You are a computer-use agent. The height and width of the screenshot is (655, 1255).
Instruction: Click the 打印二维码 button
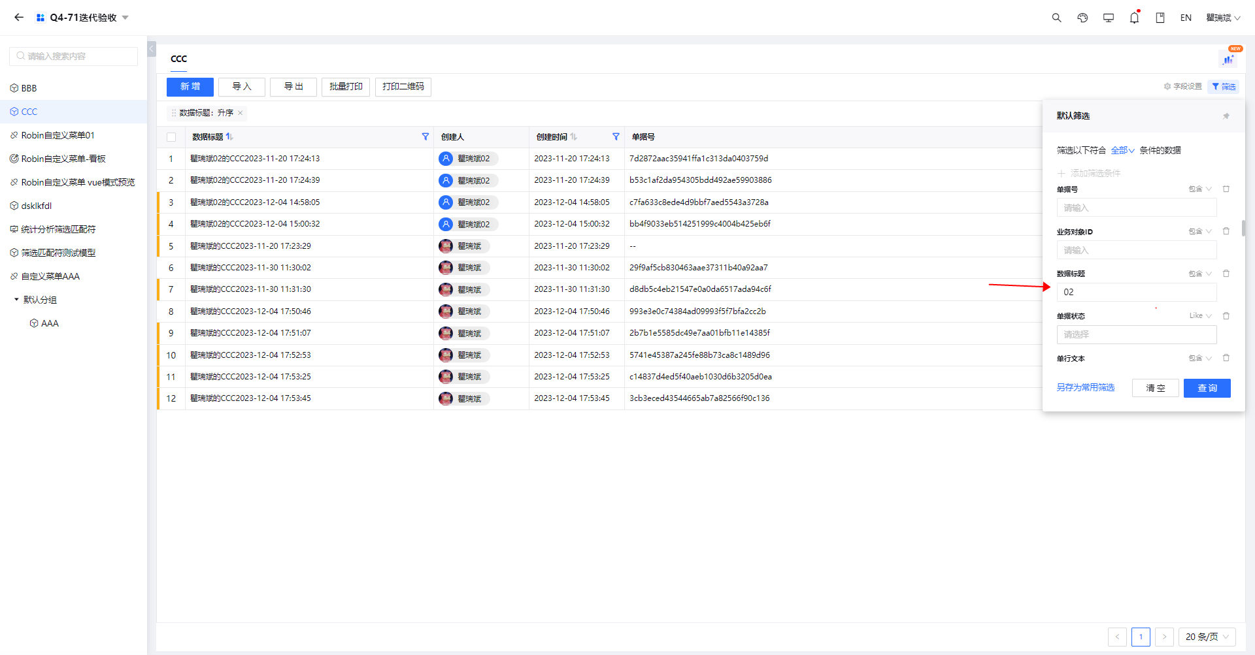403,87
